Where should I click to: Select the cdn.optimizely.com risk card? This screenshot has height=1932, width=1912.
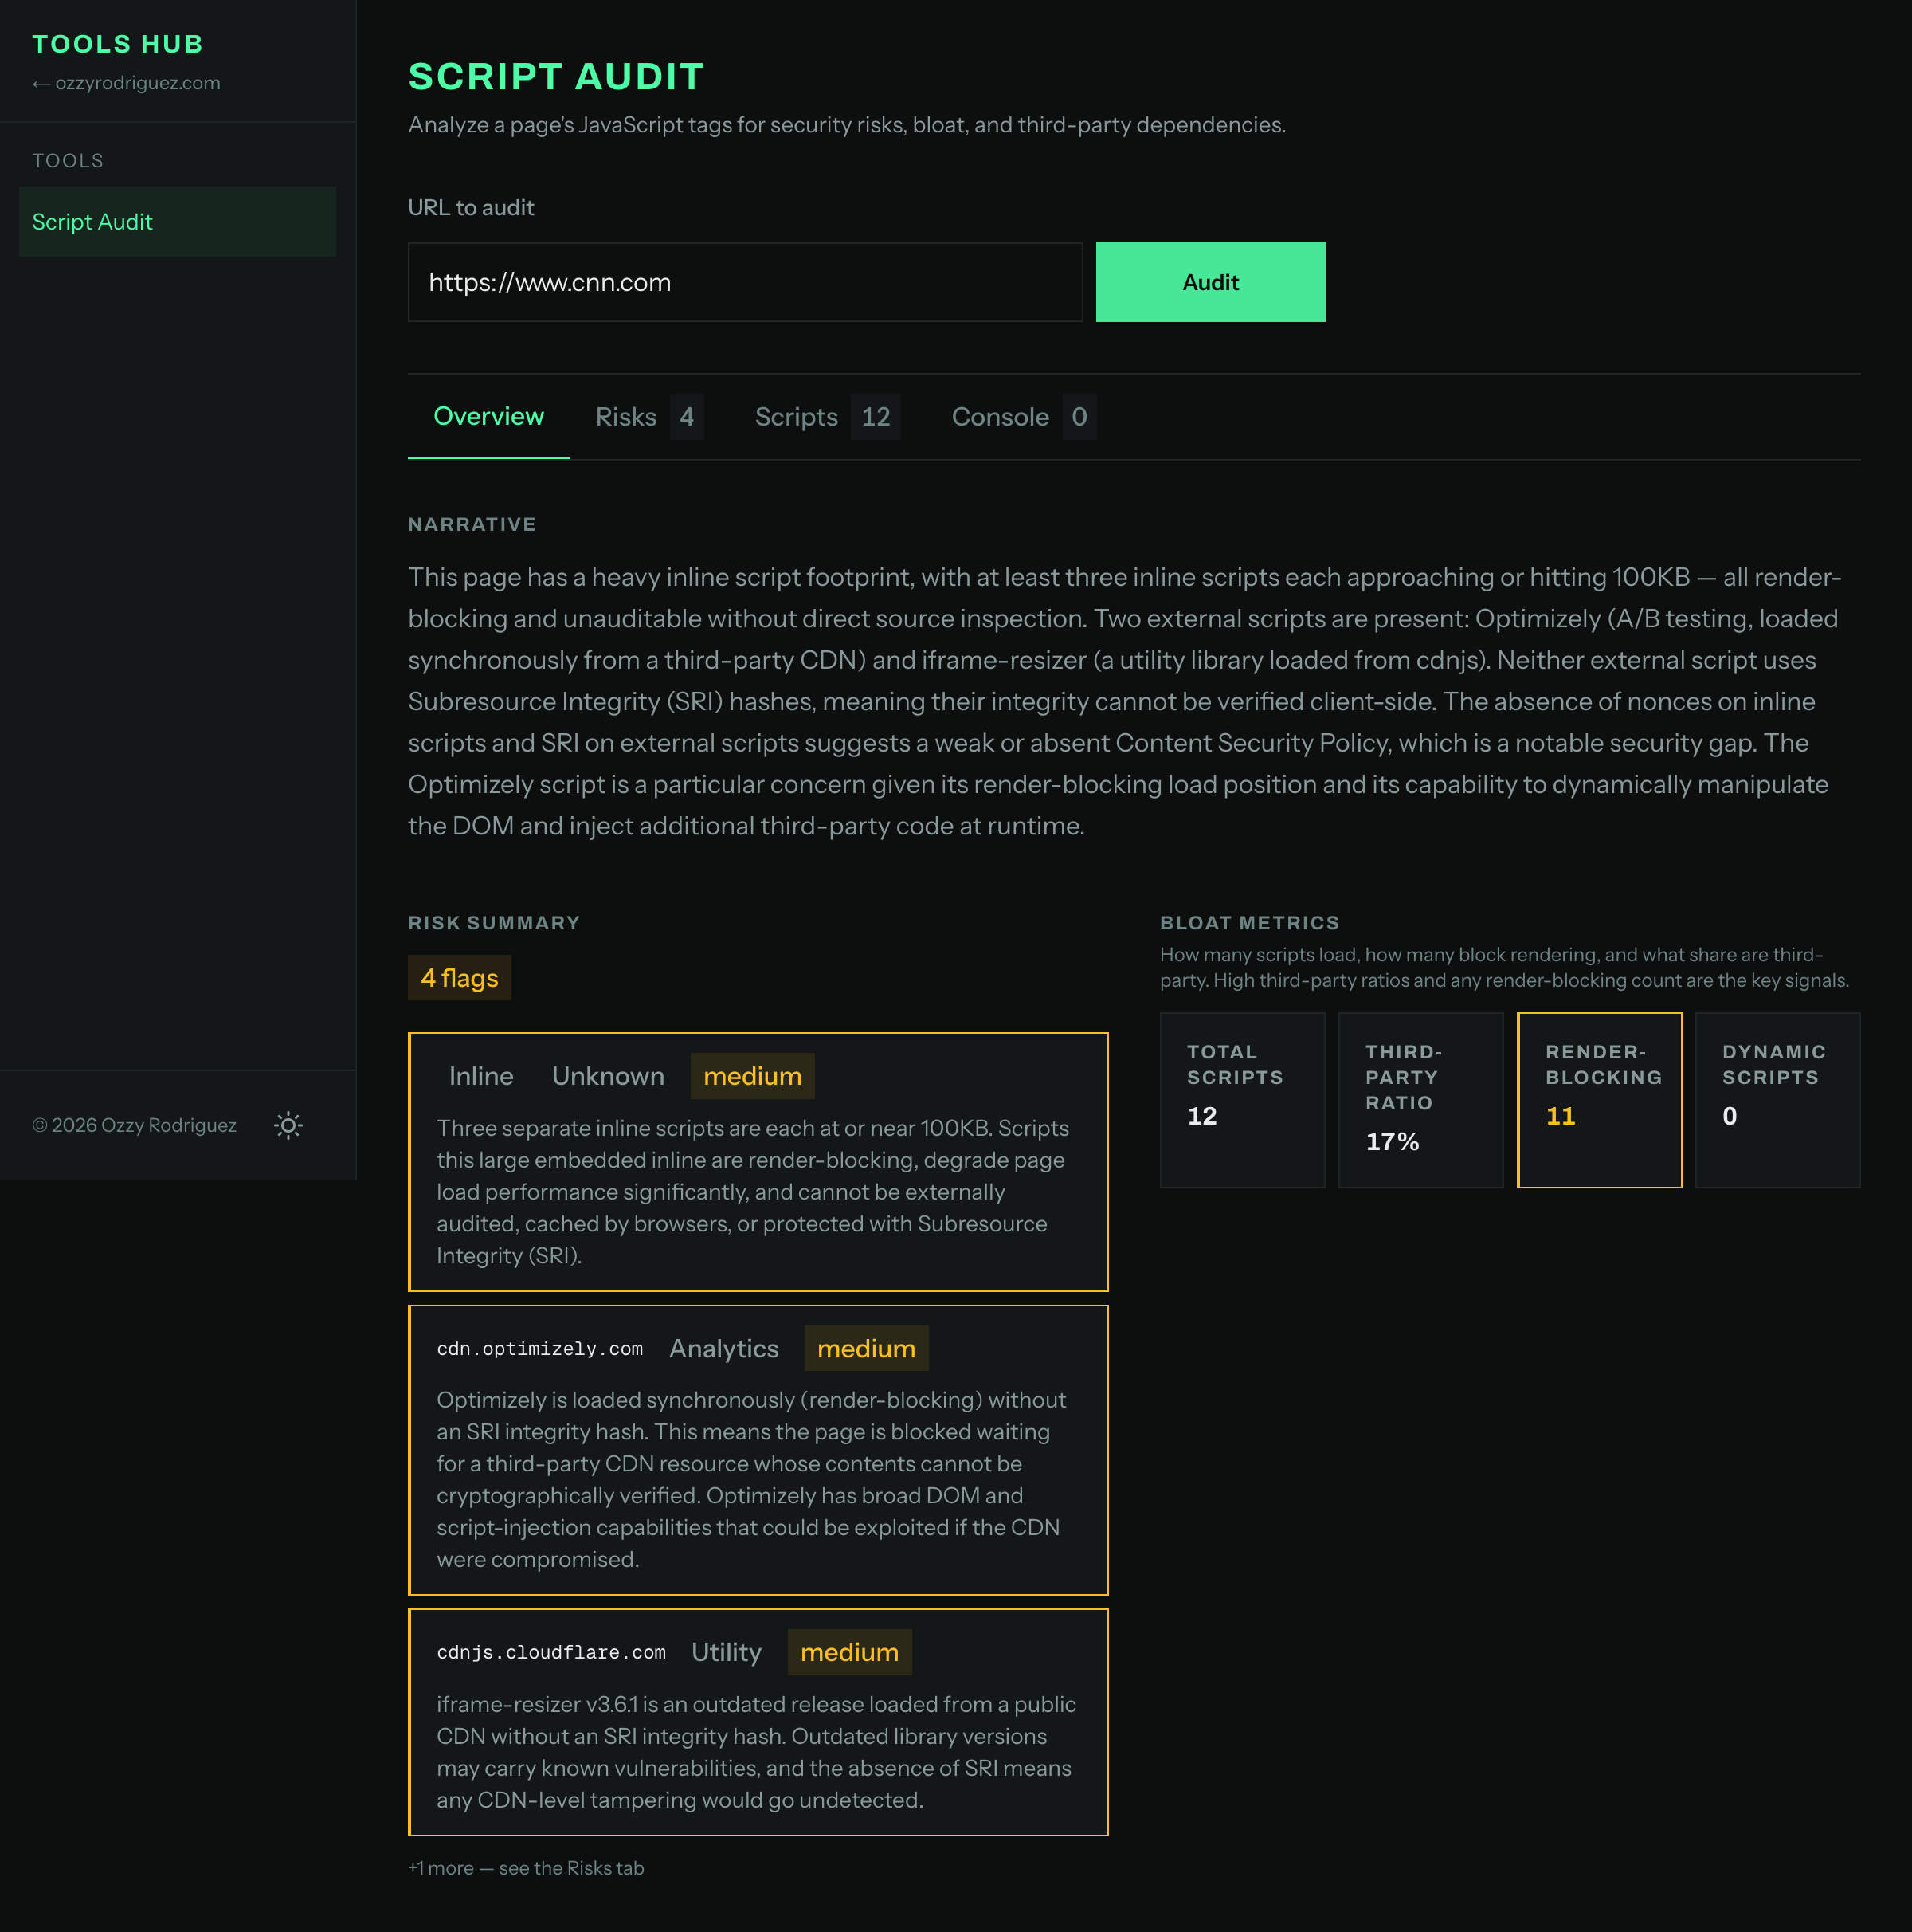(758, 1451)
